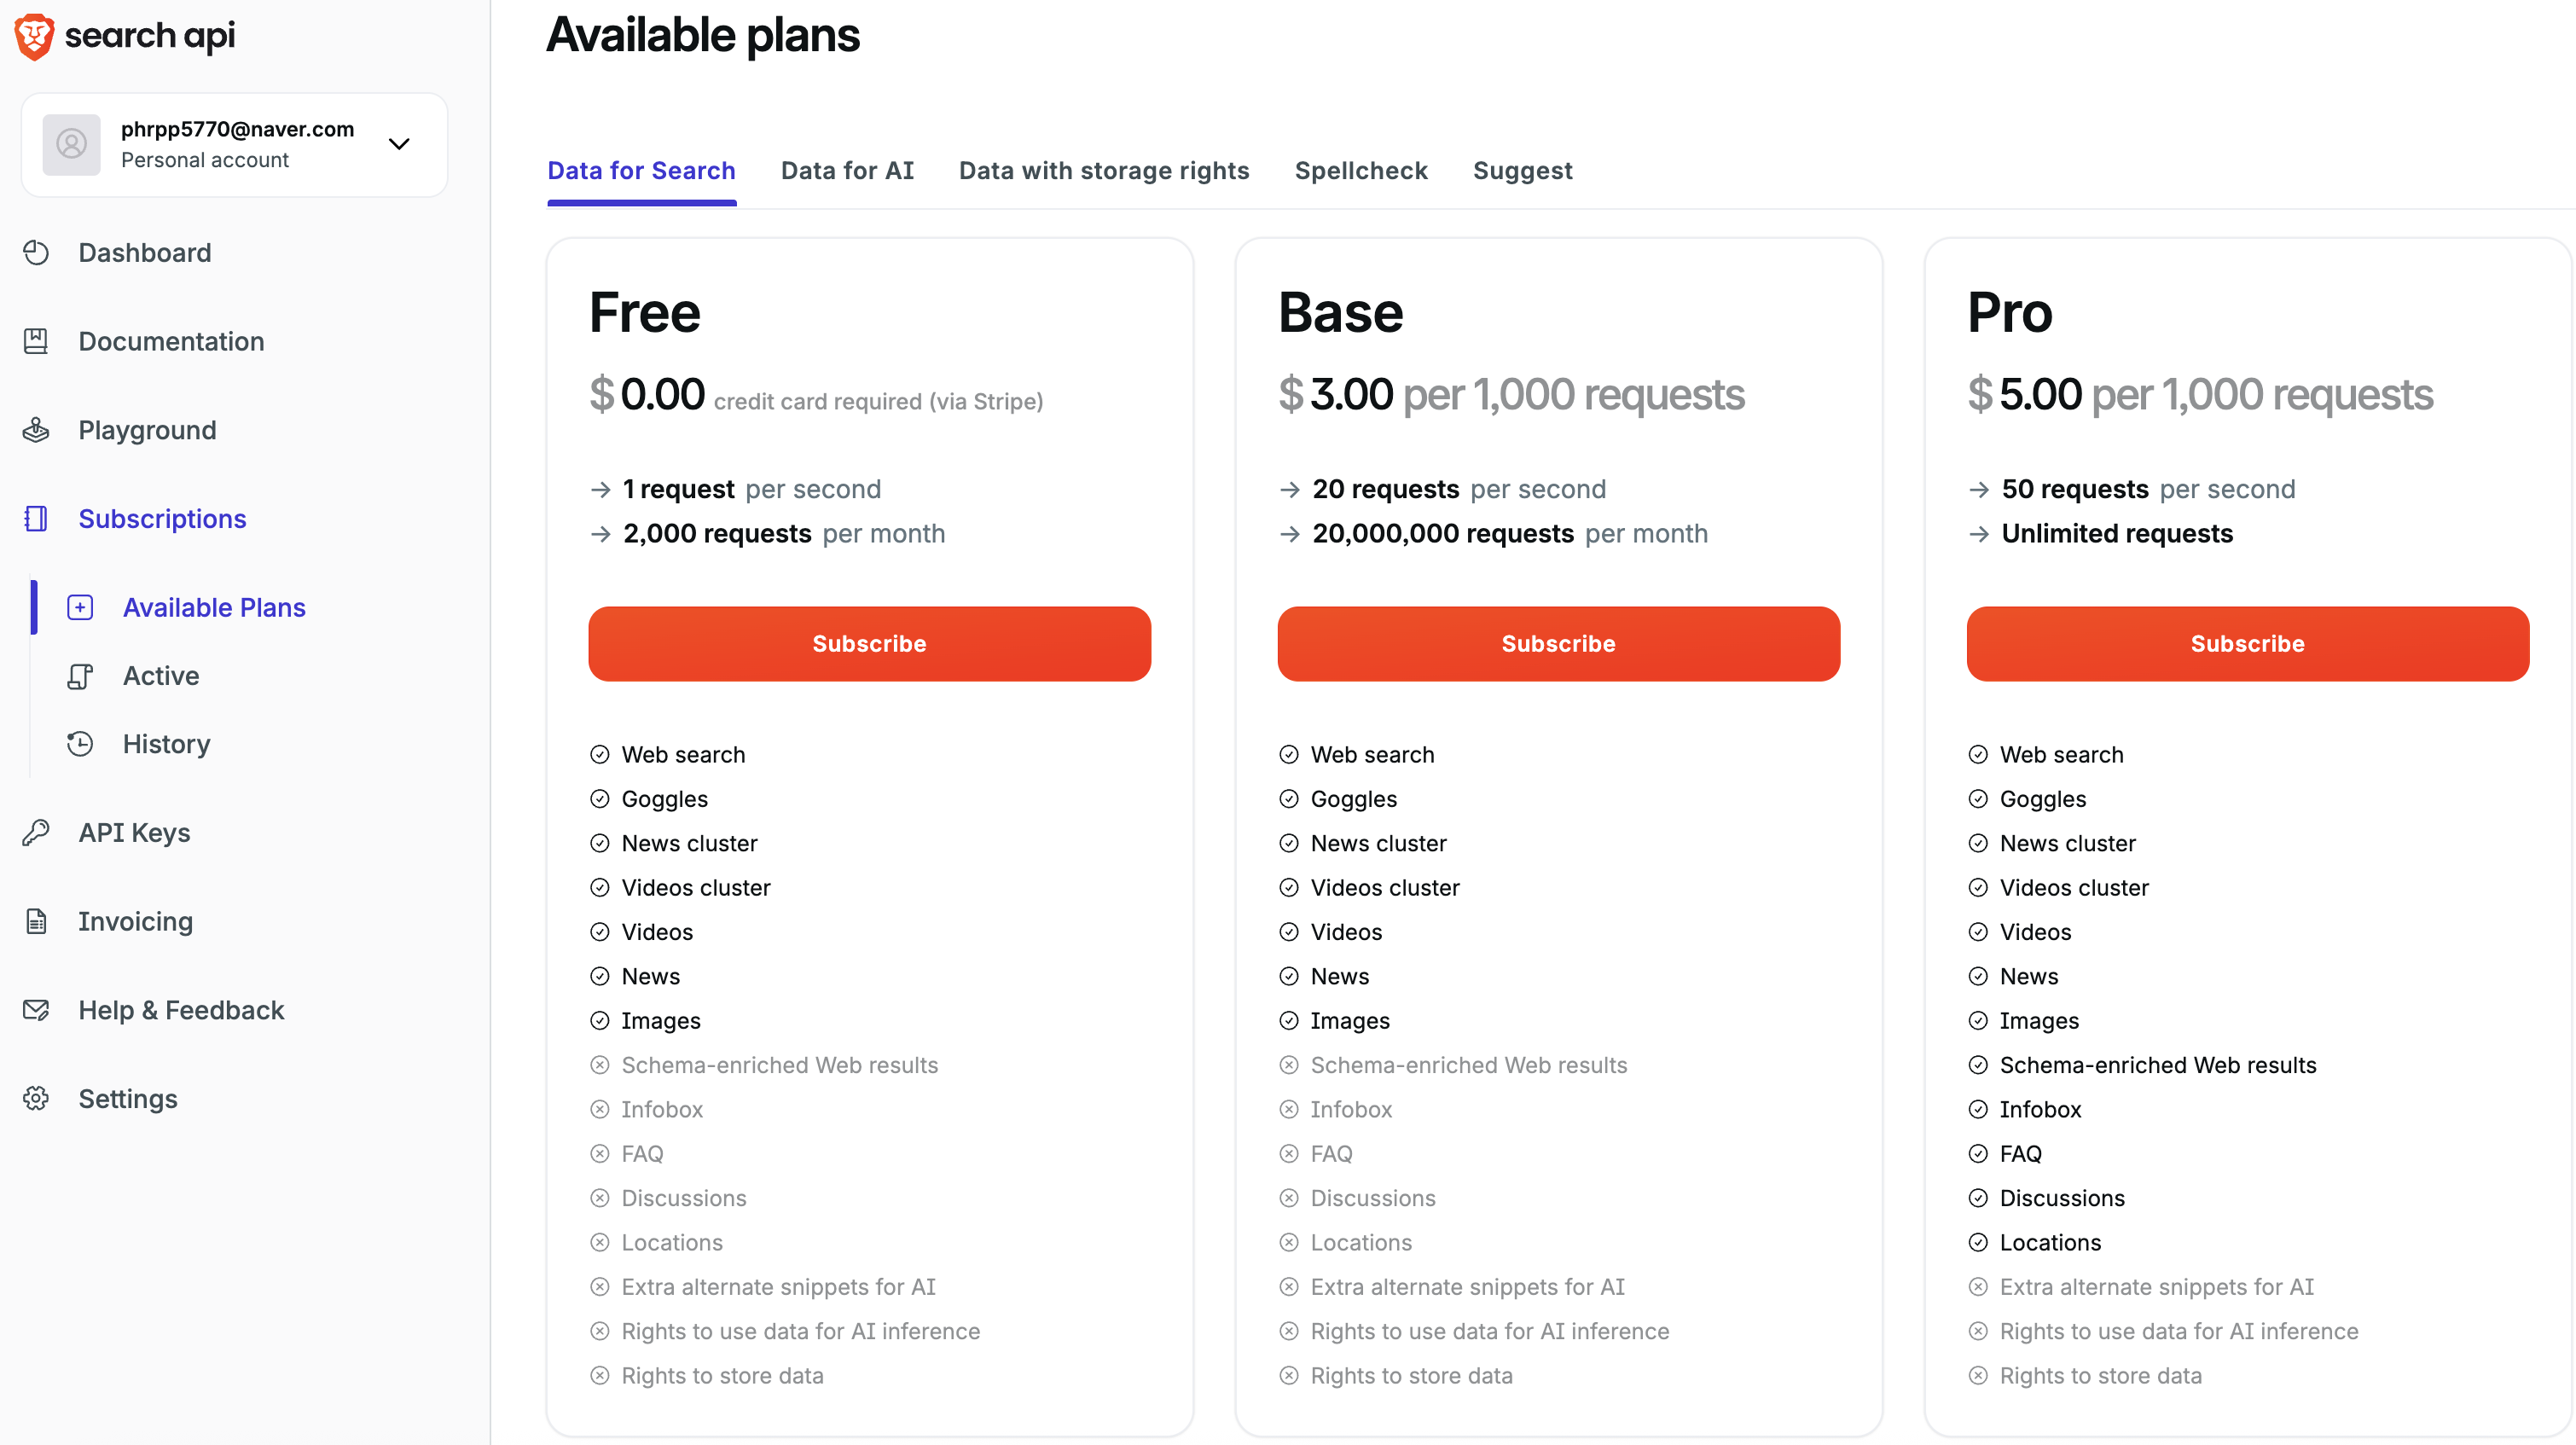2576x1445 pixels.
Task: Subscribe to the Free plan
Action: [x=869, y=644]
